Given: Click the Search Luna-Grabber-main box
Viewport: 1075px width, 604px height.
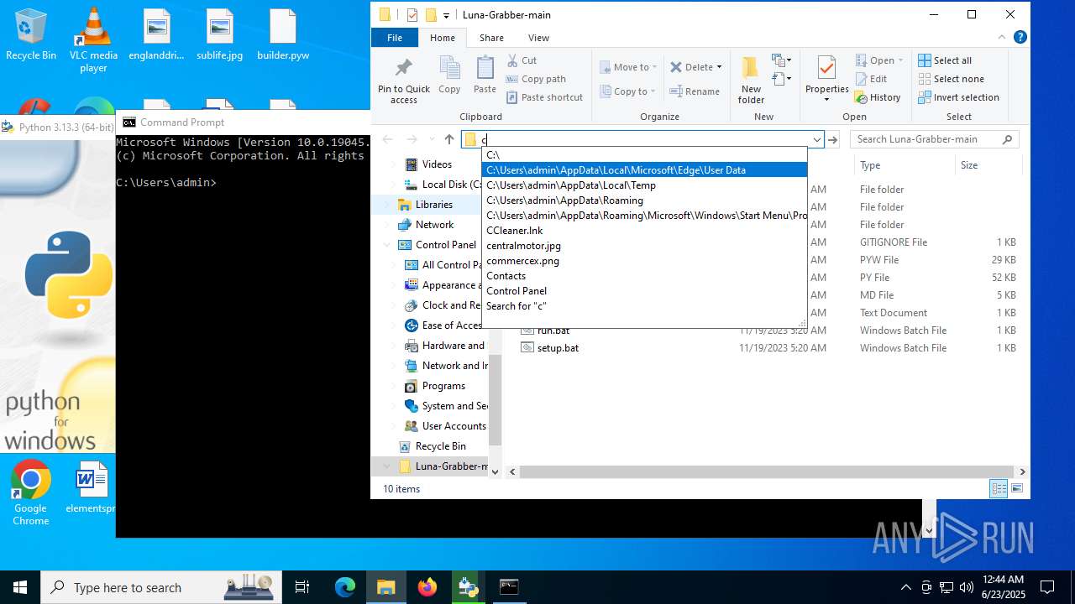Looking at the screenshot, I should [x=934, y=139].
